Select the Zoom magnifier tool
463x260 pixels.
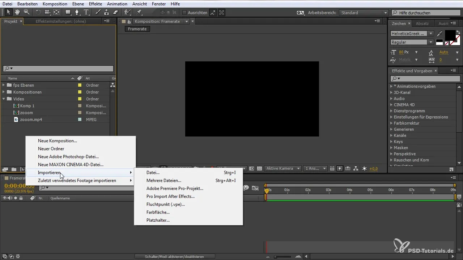click(26, 12)
